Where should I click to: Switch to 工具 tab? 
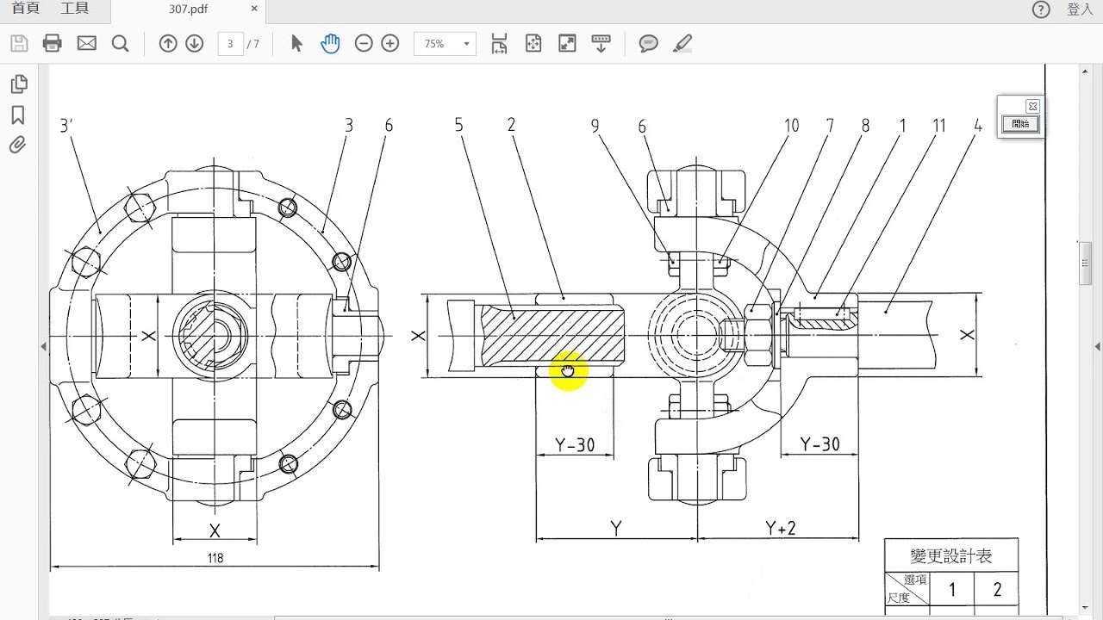pos(75,9)
